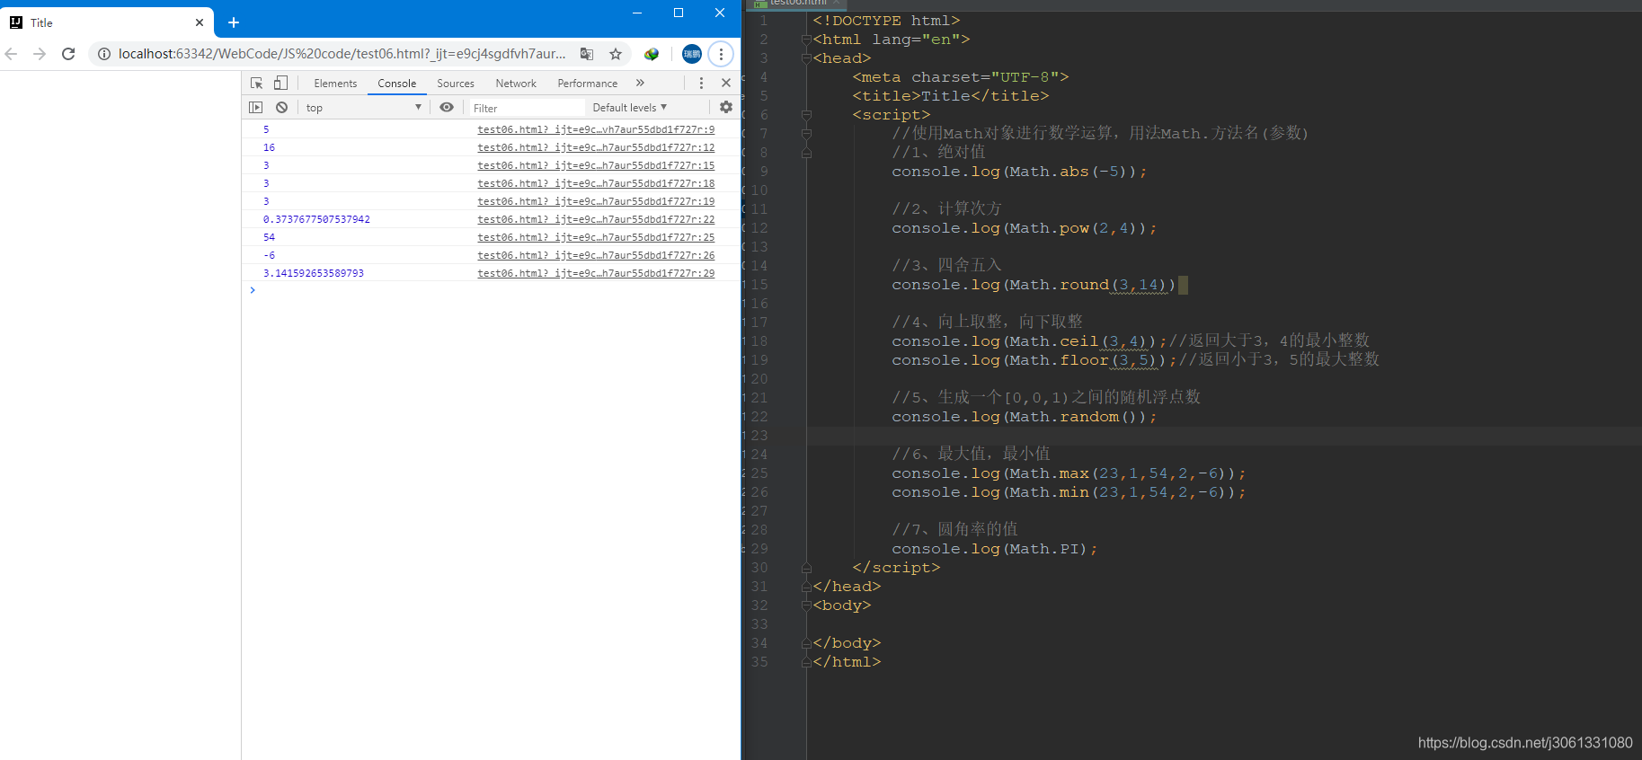Close the Title browser tab

pyautogui.click(x=200, y=22)
